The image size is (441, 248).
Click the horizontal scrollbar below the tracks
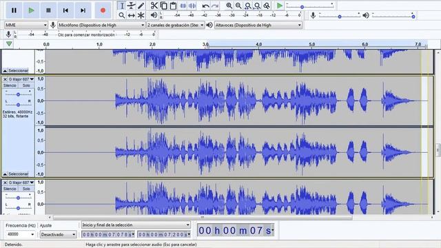[203, 218]
